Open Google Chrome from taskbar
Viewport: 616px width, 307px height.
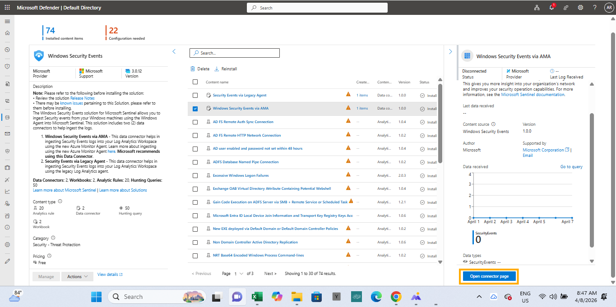[396, 297]
